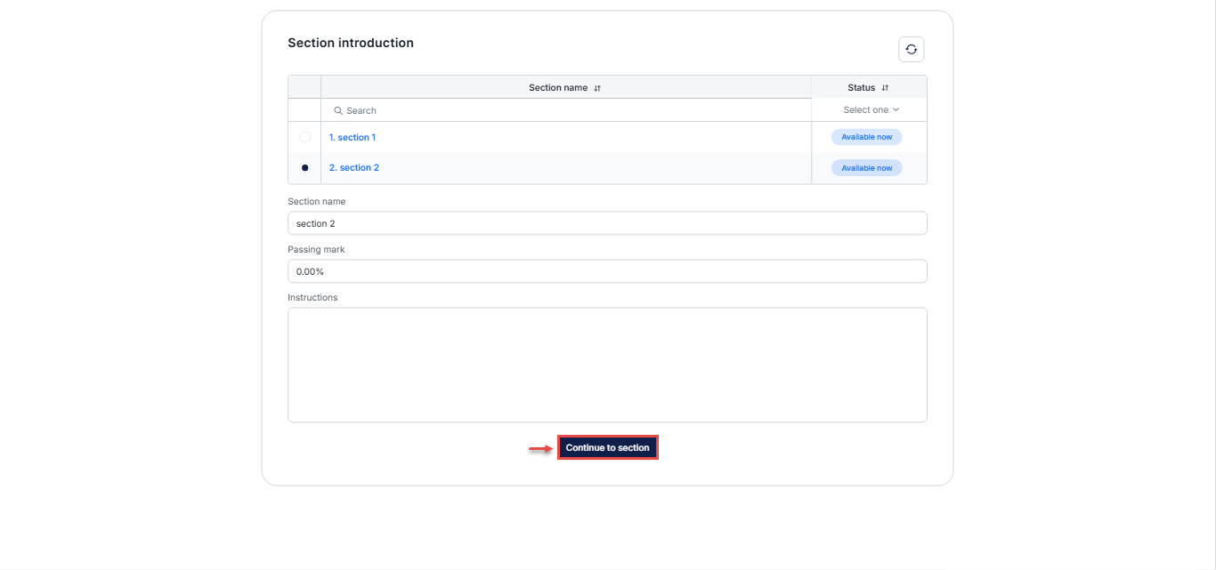Viewport: 1216px width, 570px height.
Task: Click the 'Section introduction' heading
Action: click(351, 43)
